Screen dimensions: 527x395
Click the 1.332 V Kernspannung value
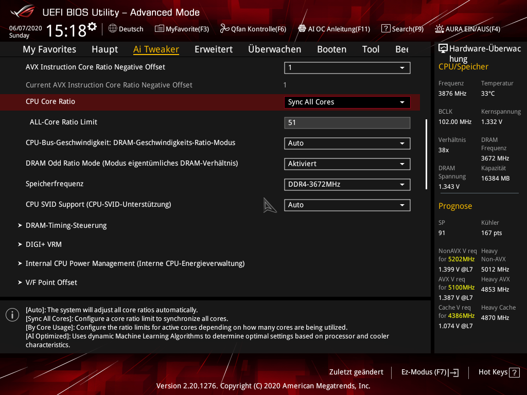(491, 122)
